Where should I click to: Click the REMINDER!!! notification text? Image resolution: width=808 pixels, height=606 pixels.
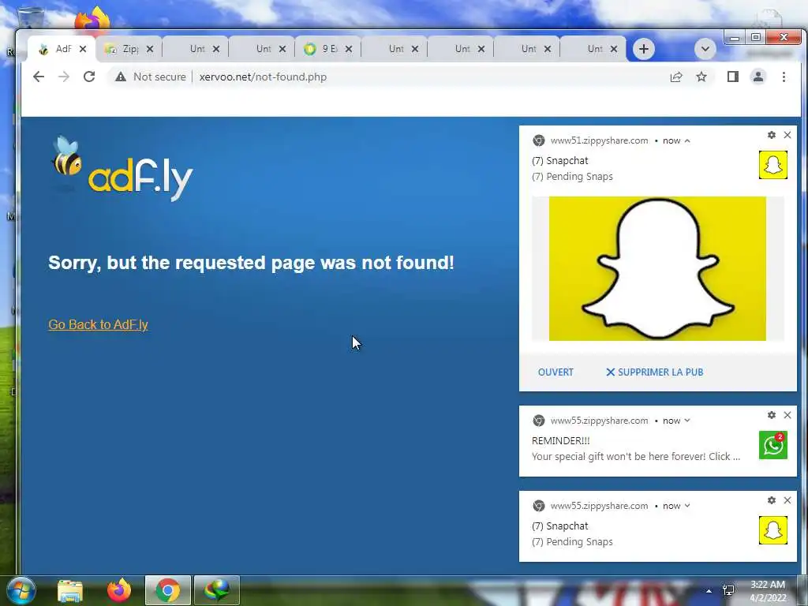561,440
